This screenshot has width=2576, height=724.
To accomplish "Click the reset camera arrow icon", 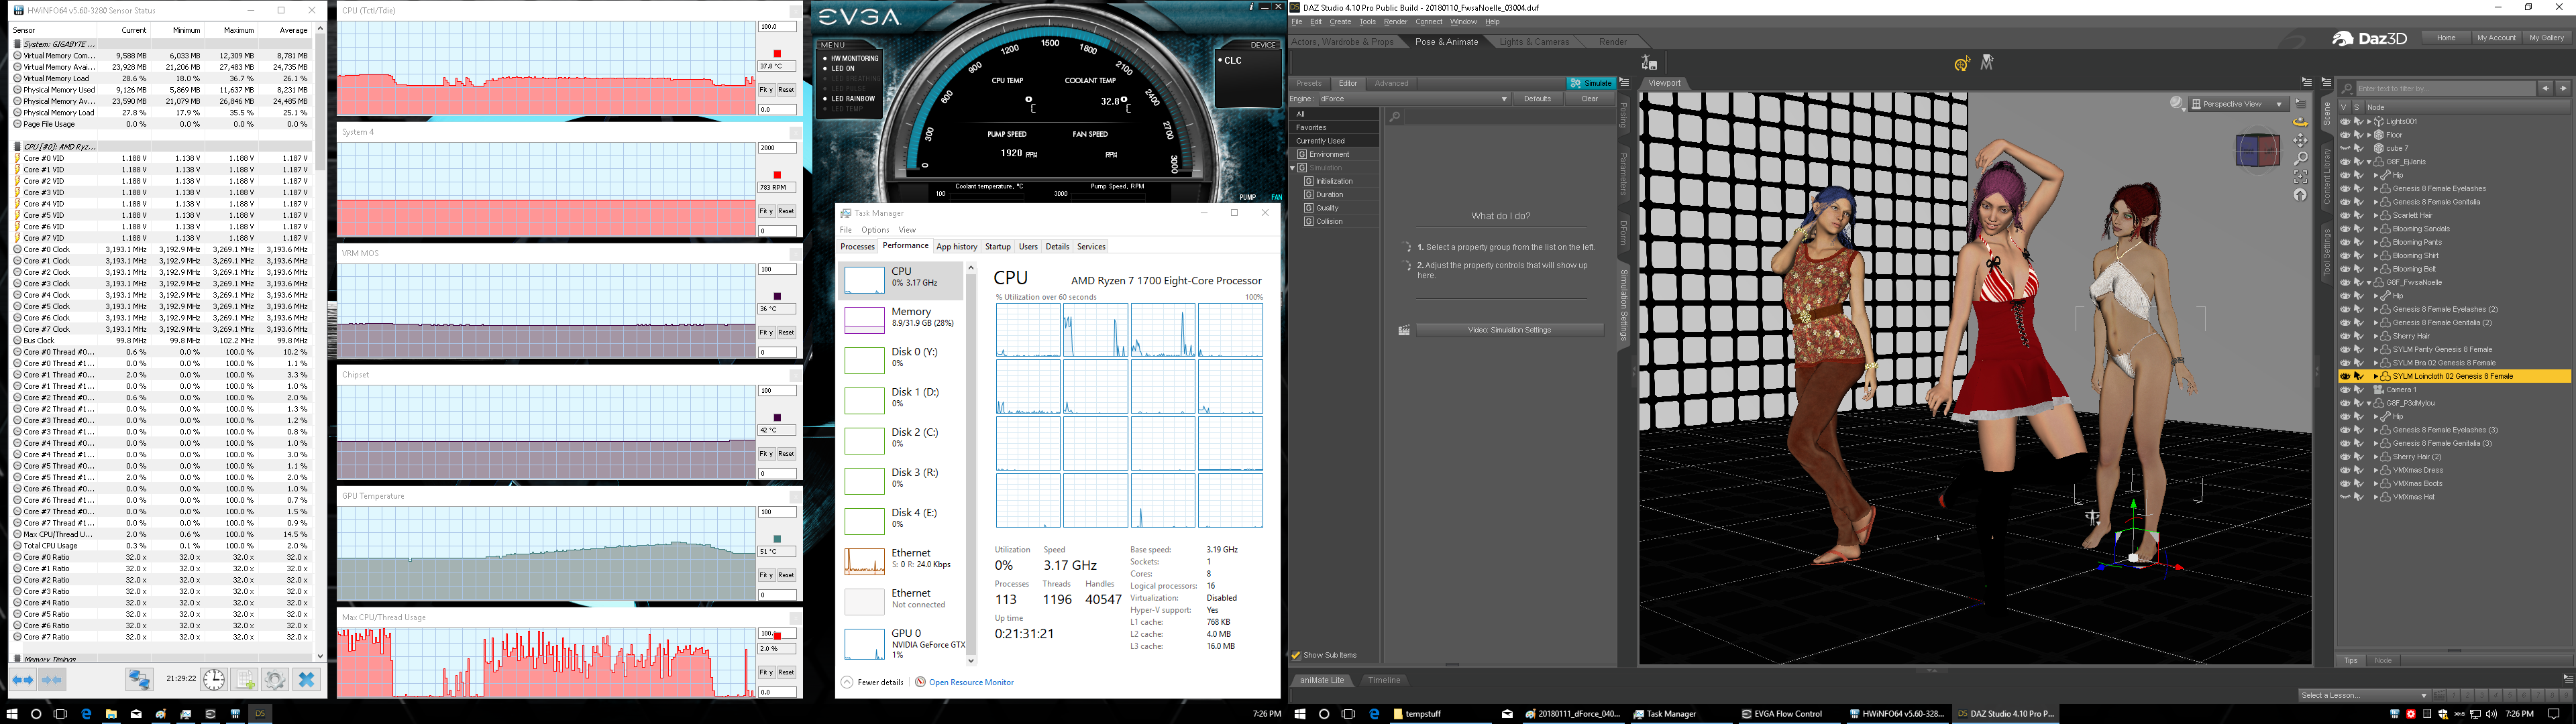I will point(2300,195).
